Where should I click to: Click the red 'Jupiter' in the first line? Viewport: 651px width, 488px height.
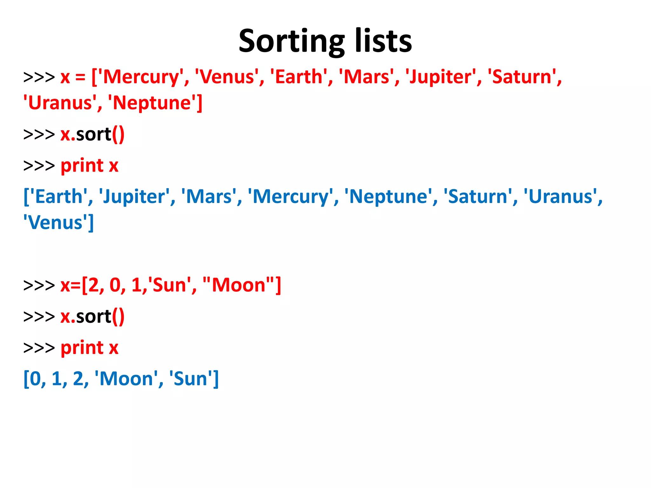point(441,77)
